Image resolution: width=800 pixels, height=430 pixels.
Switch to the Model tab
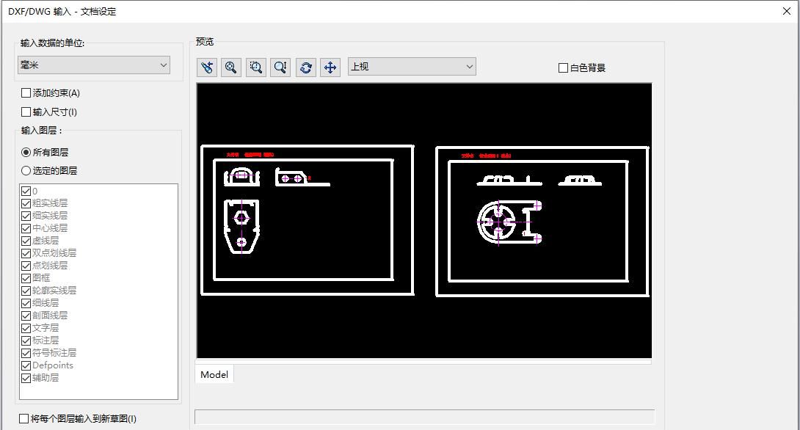(214, 374)
